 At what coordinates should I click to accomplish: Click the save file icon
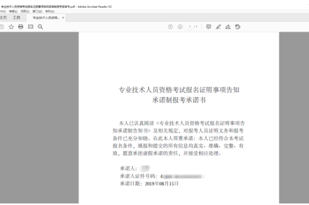click(2, 27)
